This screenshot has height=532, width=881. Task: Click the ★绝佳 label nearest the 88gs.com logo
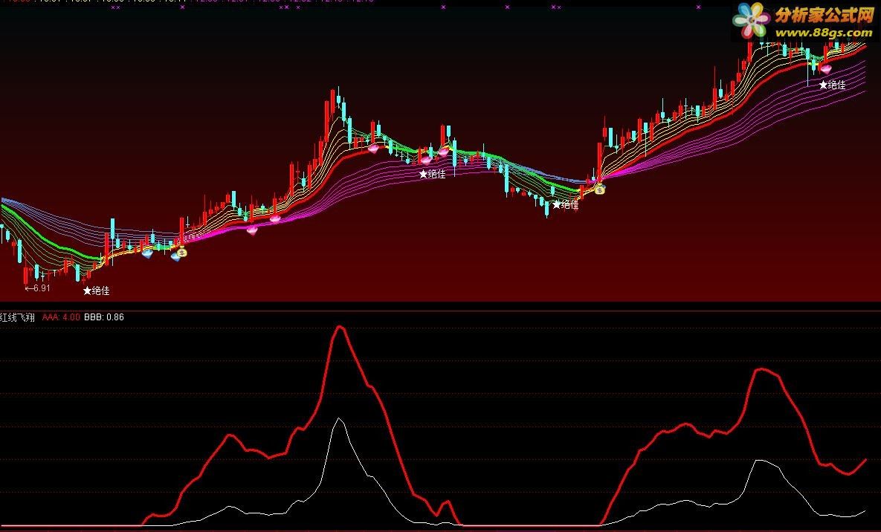point(832,85)
